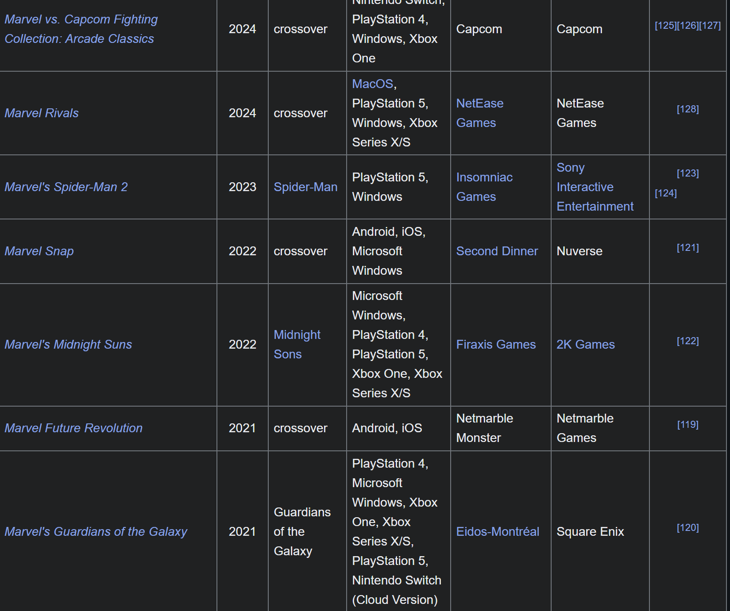Jump to citation [121] for Marvel Snap
Screen dimensions: 730x611
tap(688, 248)
